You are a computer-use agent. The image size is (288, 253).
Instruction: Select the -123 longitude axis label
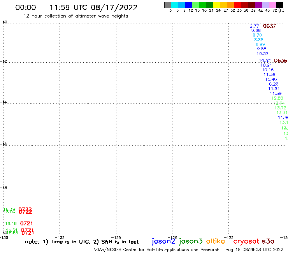click(228, 237)
